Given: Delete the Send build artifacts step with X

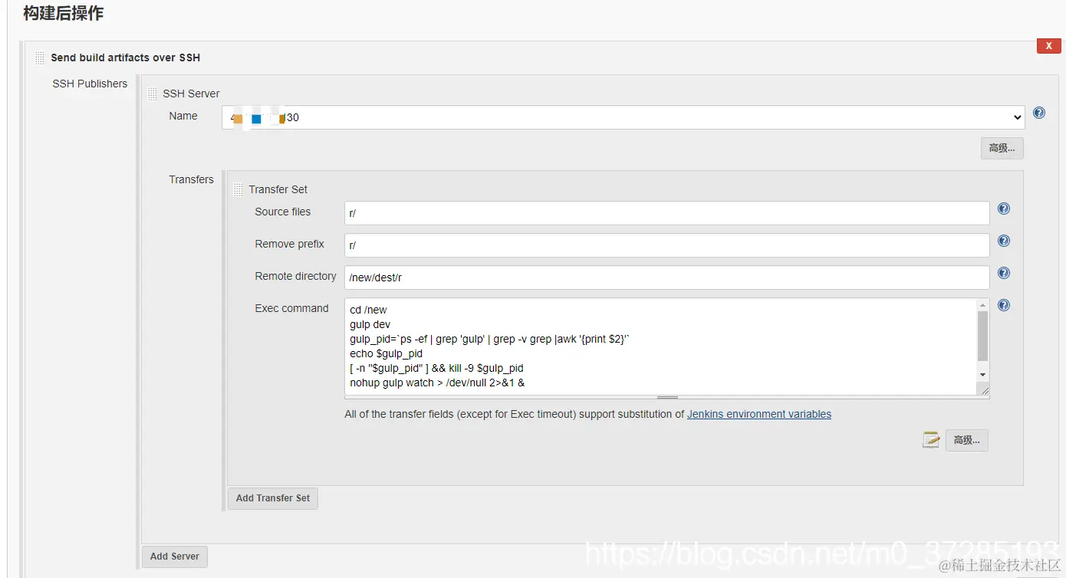Looking at the screenshot, I should tap(1048, 46).
